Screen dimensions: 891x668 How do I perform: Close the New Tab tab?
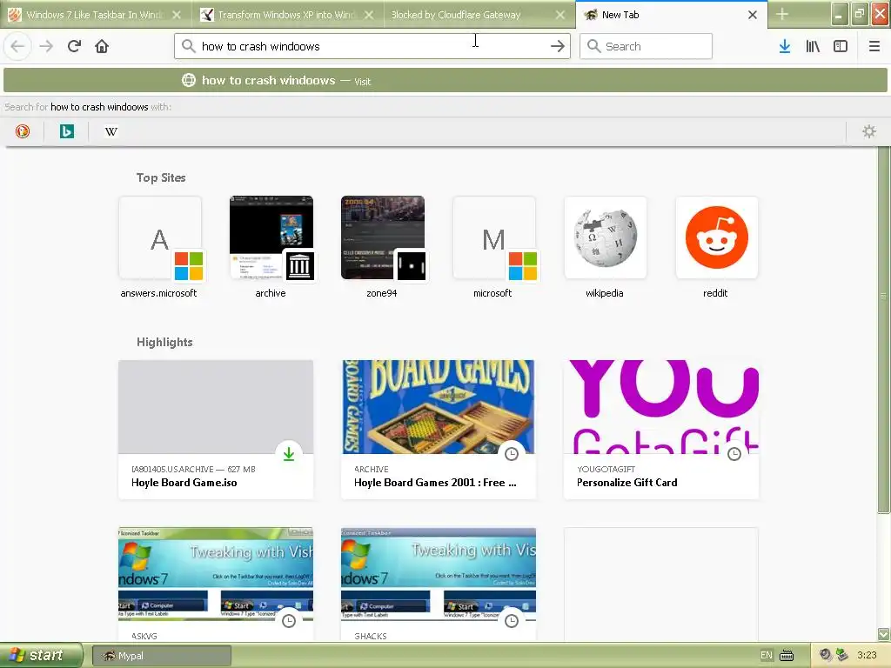click(x=753, y=15)
